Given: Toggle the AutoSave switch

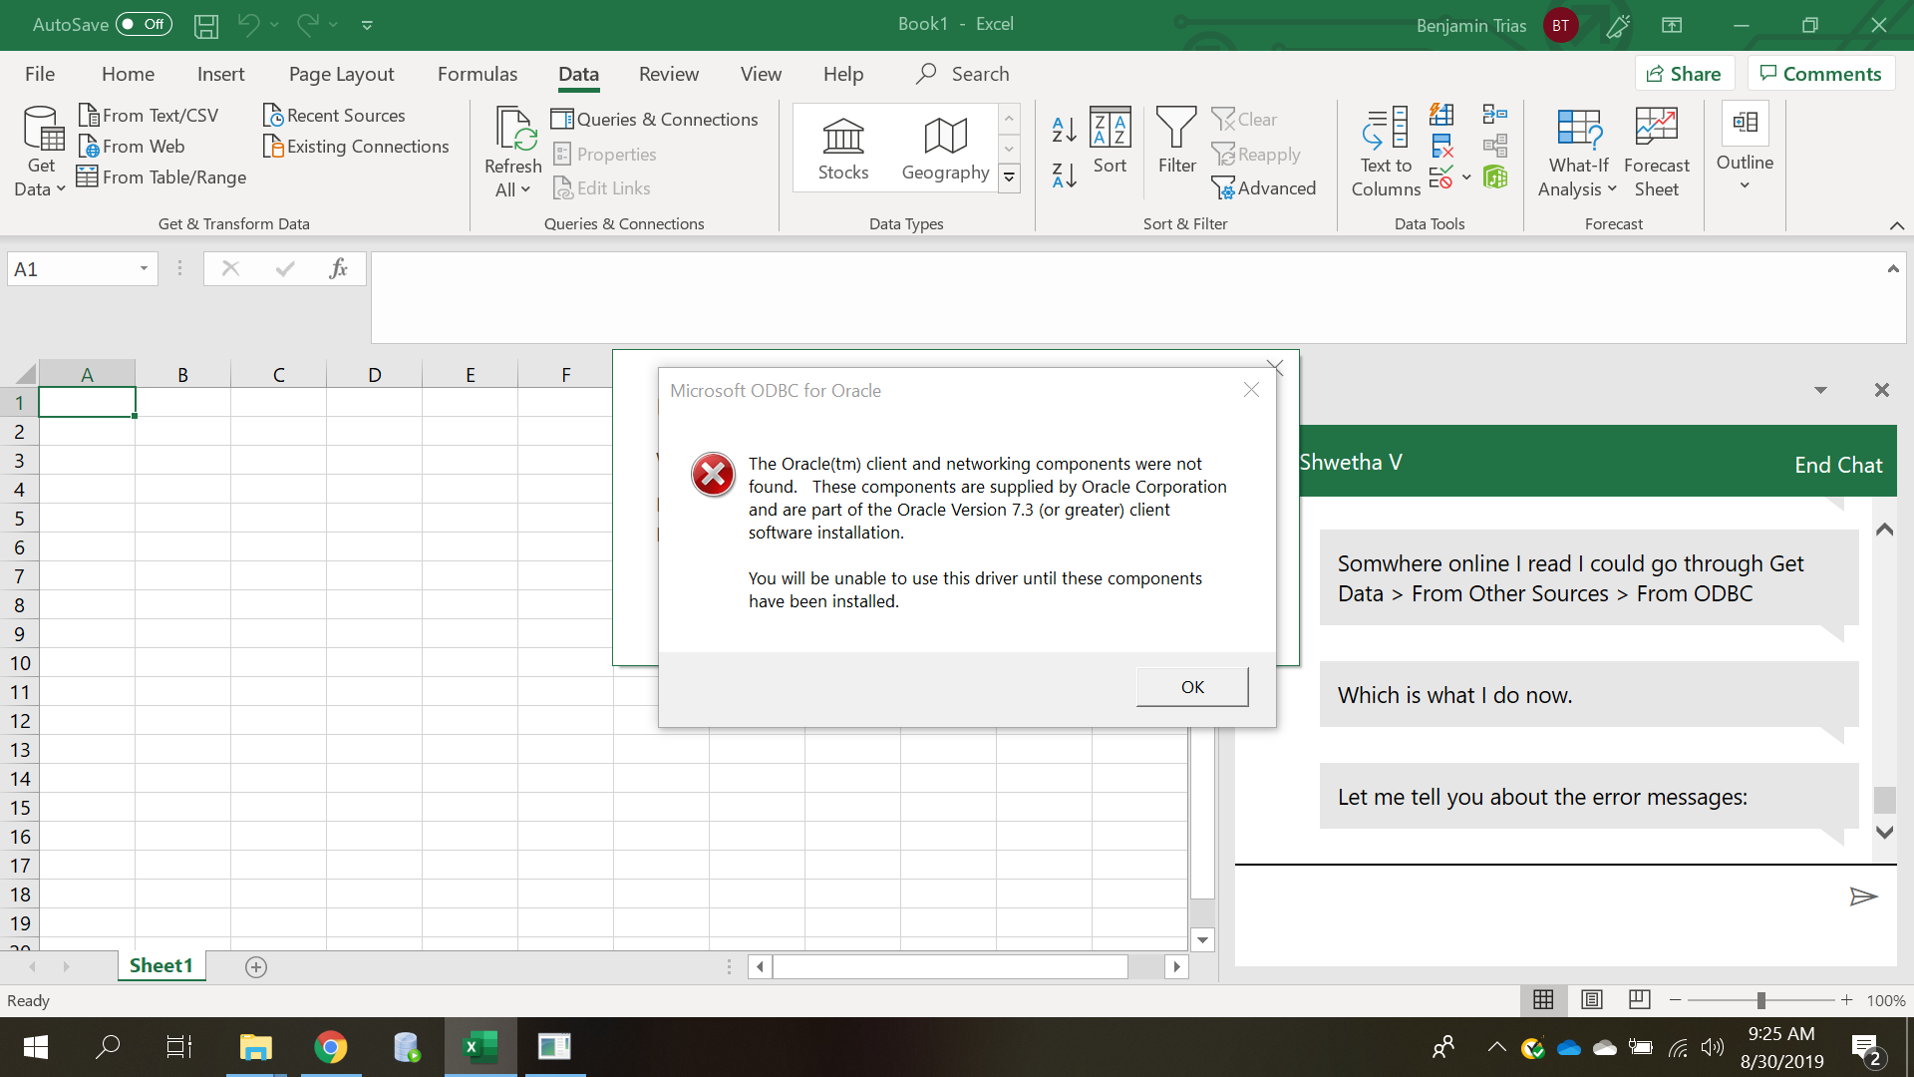Looking at the screenshot, I should pyautogui.click(x=144, y=24).
